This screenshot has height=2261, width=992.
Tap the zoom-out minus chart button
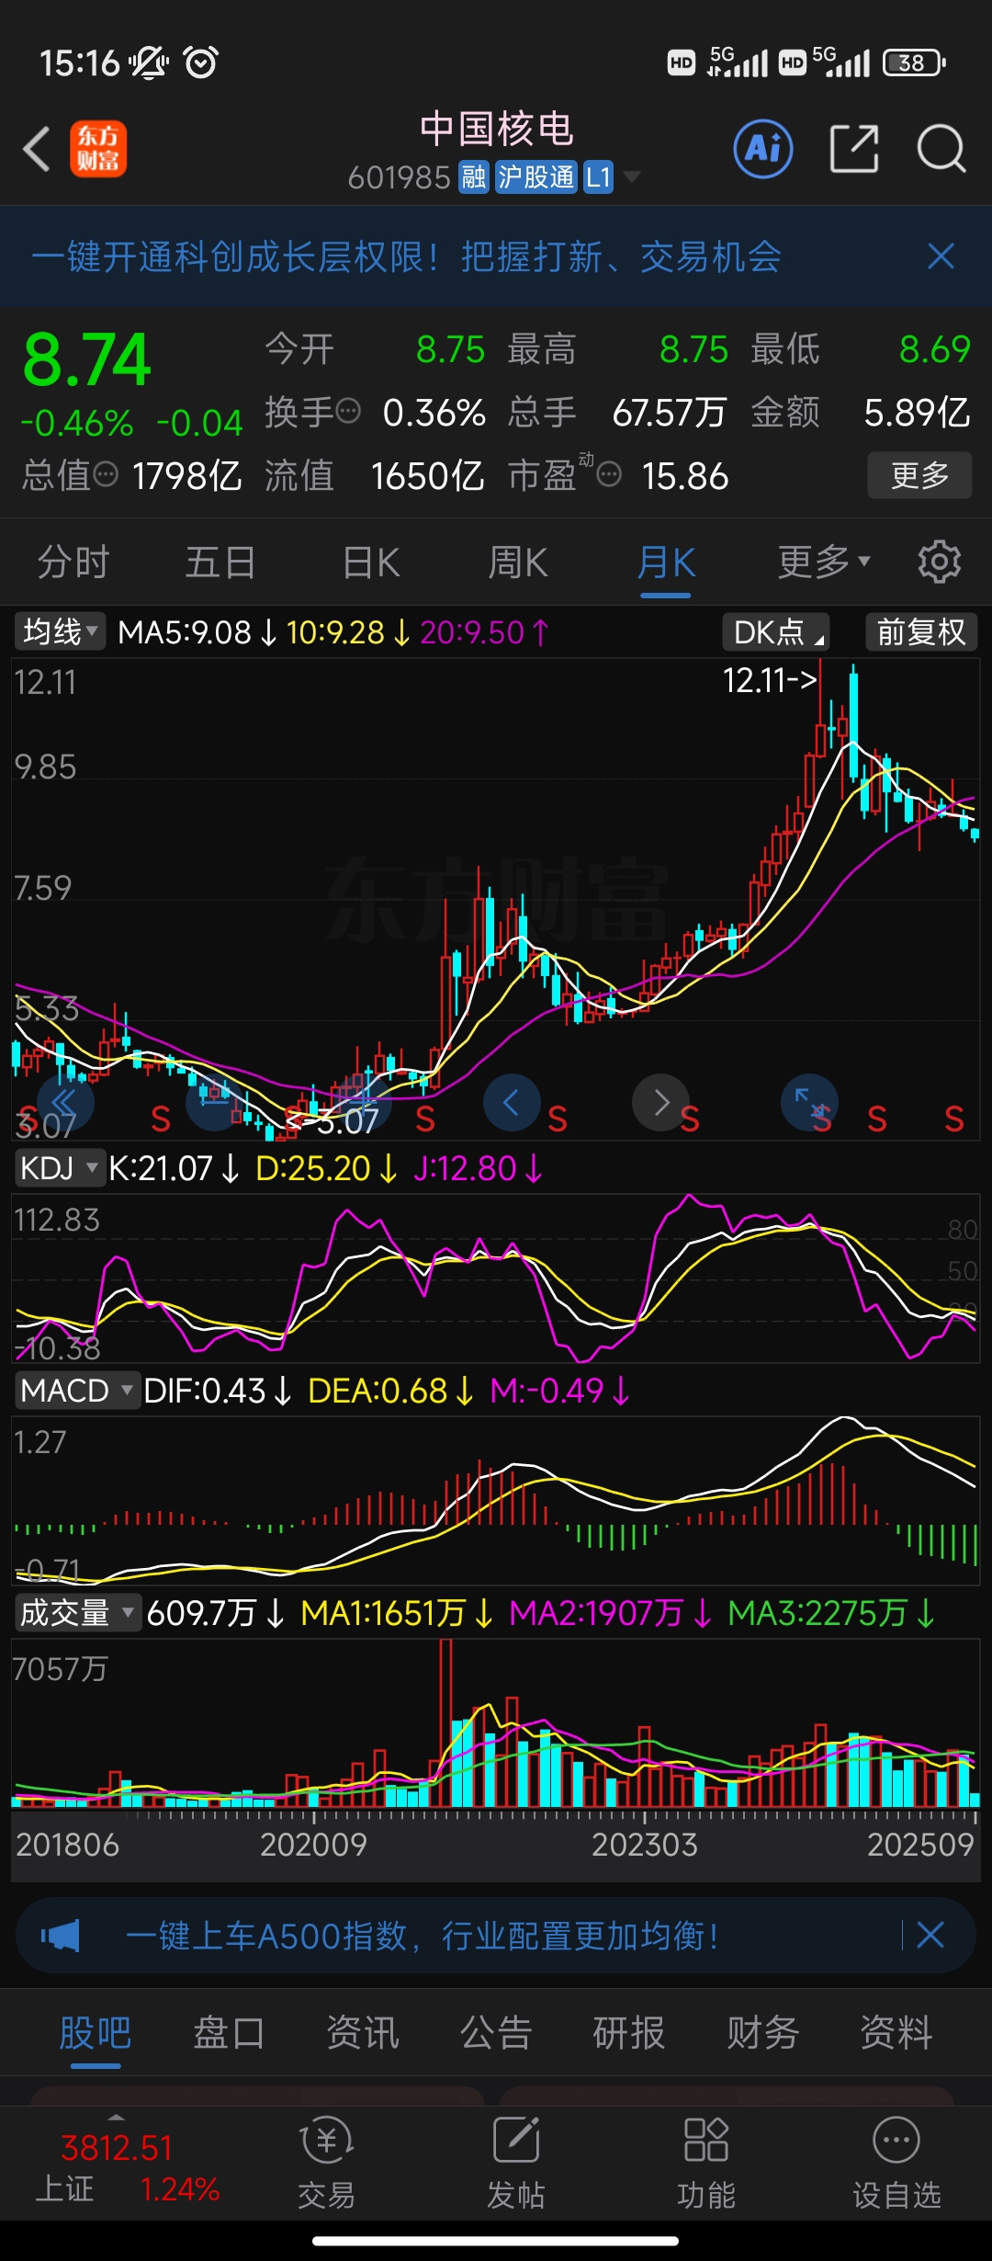coord(214,1102)
